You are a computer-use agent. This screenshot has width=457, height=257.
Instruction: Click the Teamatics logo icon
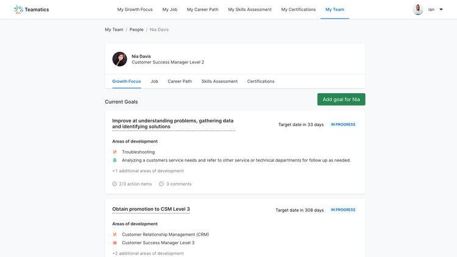click(x=18, y=9)
